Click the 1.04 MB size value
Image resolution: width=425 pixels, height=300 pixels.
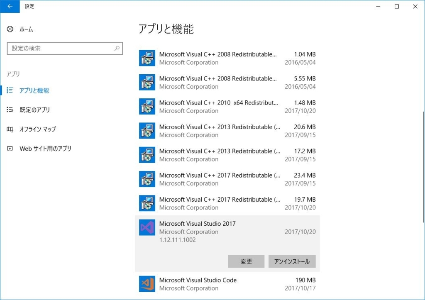click(305, 54)
